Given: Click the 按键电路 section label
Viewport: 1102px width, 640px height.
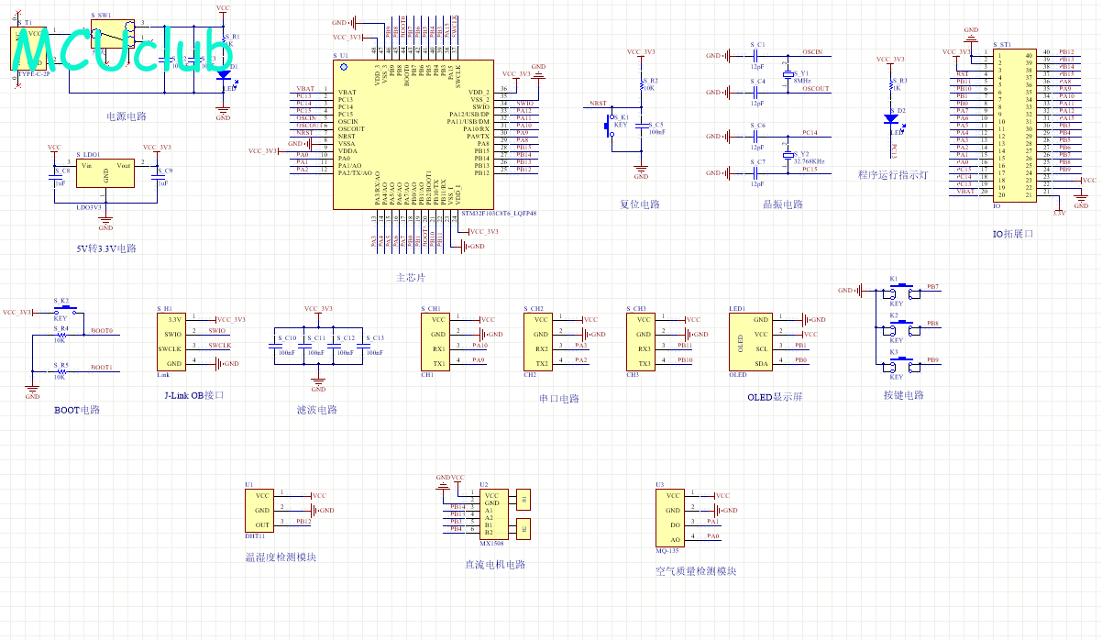Looking at the screenshot, I should click(904, 395).
